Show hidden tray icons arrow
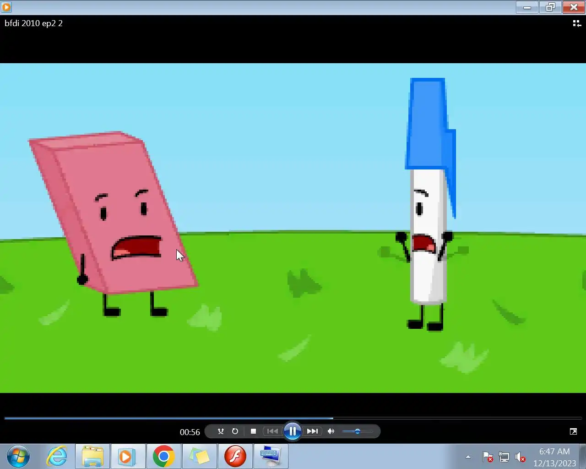The width and height of the screenshot is (586, 469). coord(468,457)
